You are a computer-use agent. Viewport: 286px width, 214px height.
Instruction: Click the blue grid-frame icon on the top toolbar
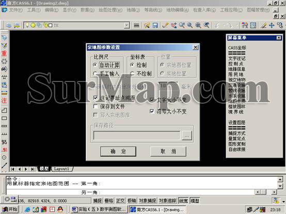(x=253, y=25)
